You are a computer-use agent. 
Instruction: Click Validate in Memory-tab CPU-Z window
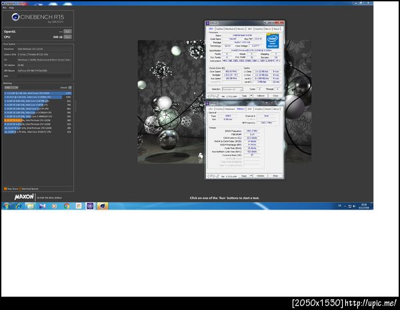tap(261, 176)
